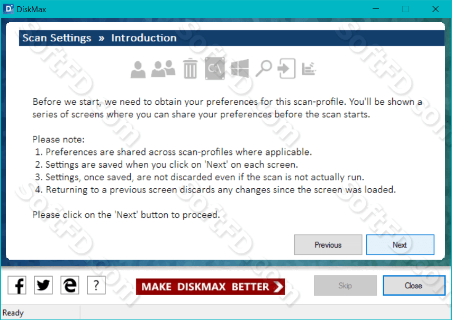Click the single user profile step icon
452x320 pixels.
coord(138,69)
